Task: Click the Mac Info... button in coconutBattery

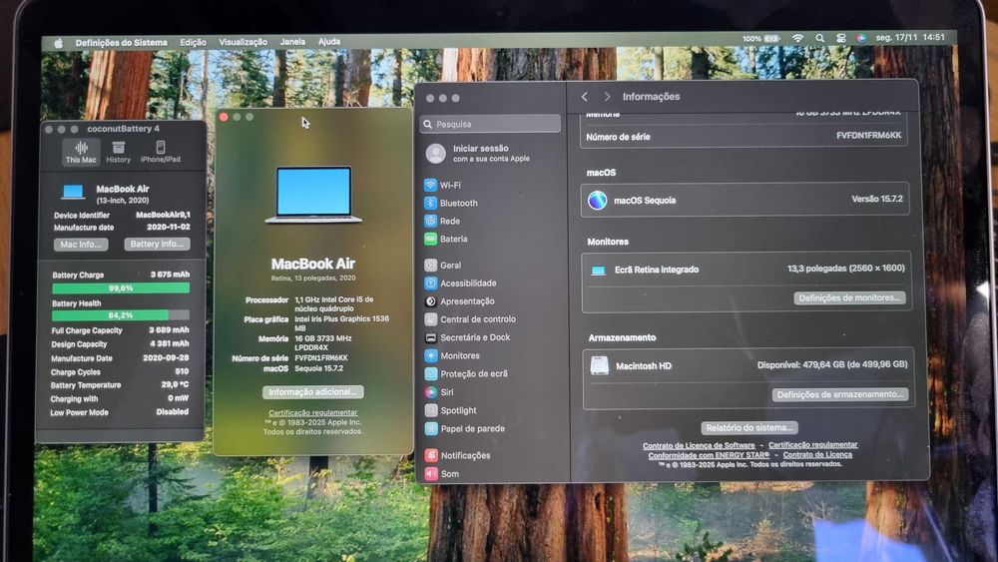Action: pos(81,245)
